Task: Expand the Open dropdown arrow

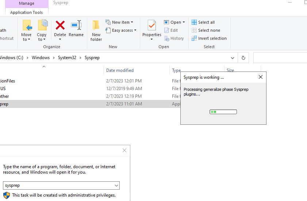Action: coord(184,22)
